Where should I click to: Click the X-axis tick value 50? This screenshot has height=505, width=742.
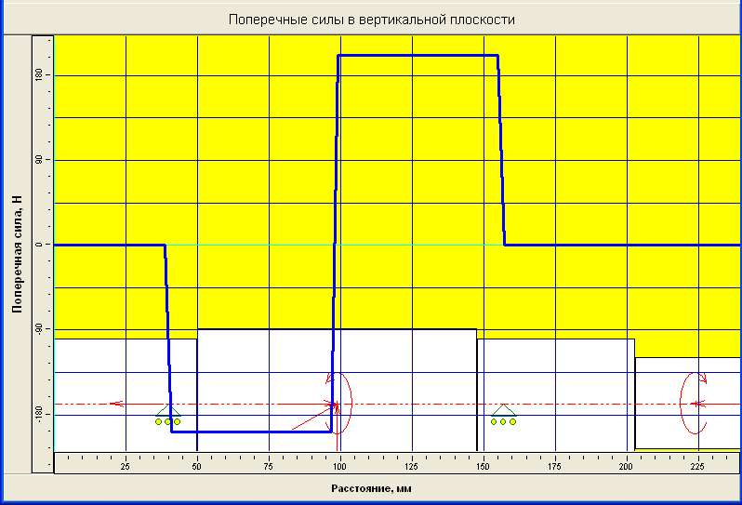tap(196, 467)
